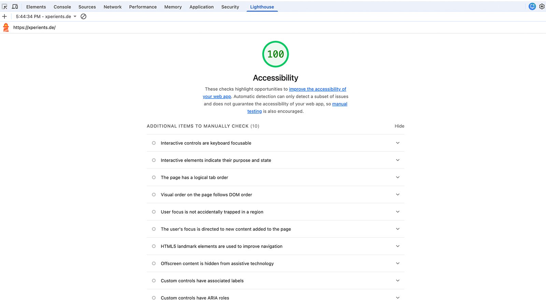Screen dimensions: 546x307
Task: Expand chevron for focus trapped audit
Action: 398,212
